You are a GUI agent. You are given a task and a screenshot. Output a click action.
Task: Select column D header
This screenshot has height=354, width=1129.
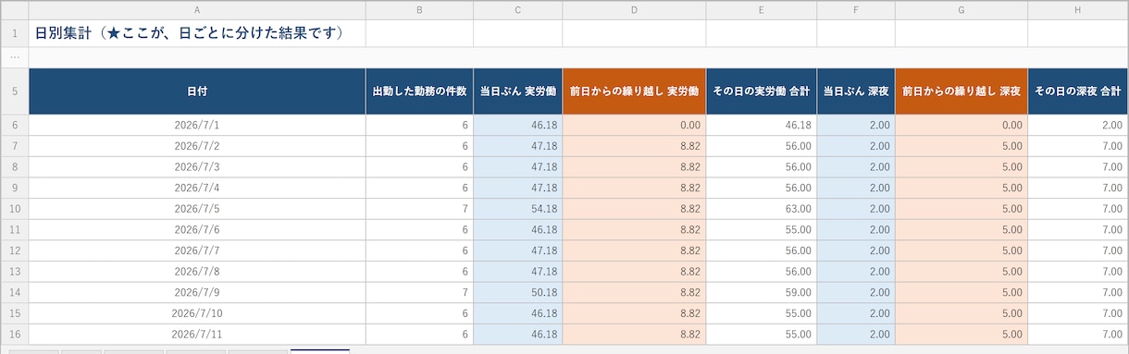point(634,10)
